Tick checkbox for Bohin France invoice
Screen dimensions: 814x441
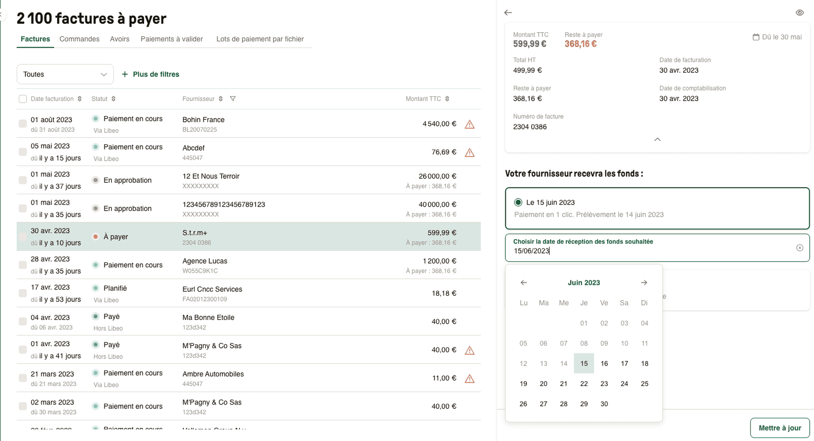23,124
